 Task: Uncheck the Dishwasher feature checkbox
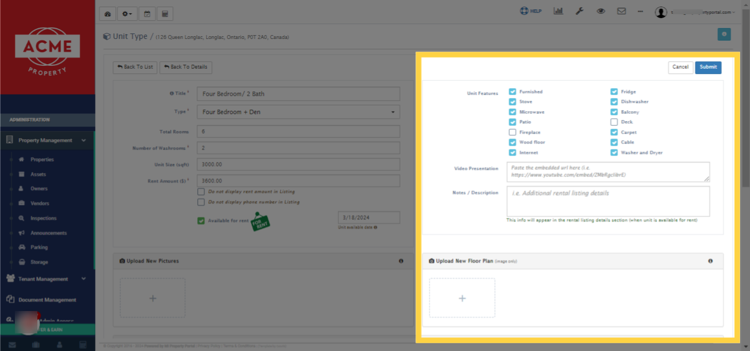coord(614,101)
